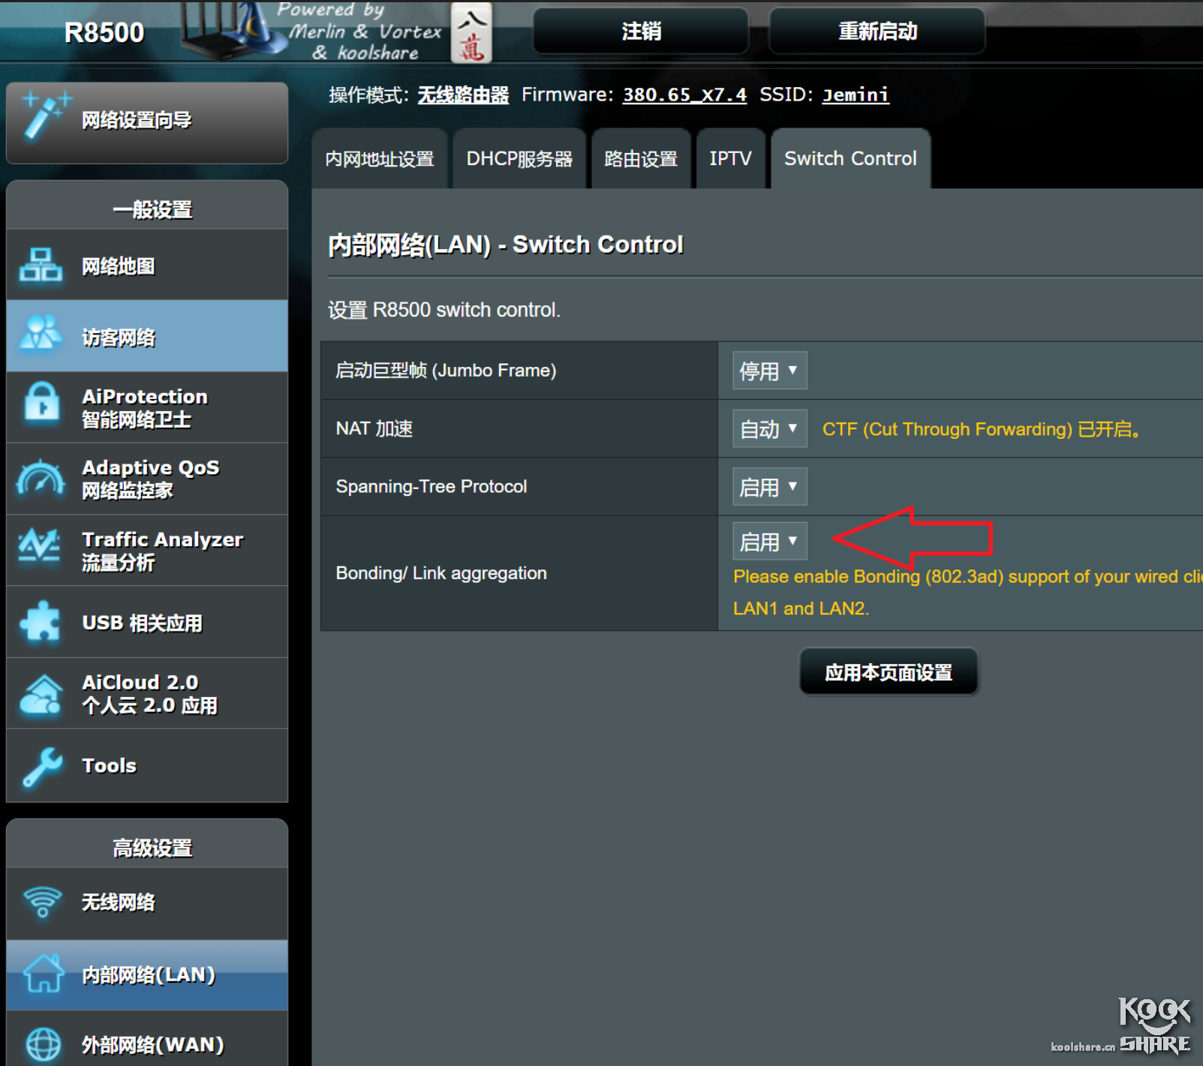Click the Spanning-Tree Protocol row label
The height and width of the screenshot is (1066, 1203).
(432, 487)
